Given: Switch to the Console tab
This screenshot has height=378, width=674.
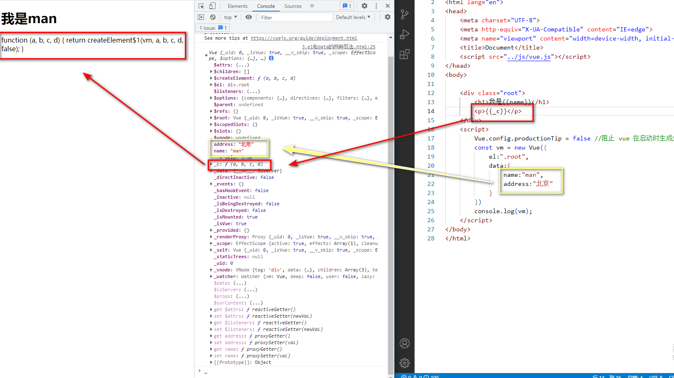Looking at the screenshot, I should tap(266, 6).
